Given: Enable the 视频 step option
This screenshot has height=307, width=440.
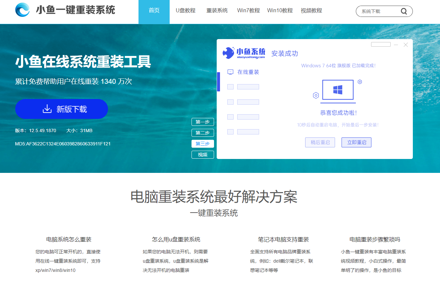Looking at the screenshot, I should (202, 154).
